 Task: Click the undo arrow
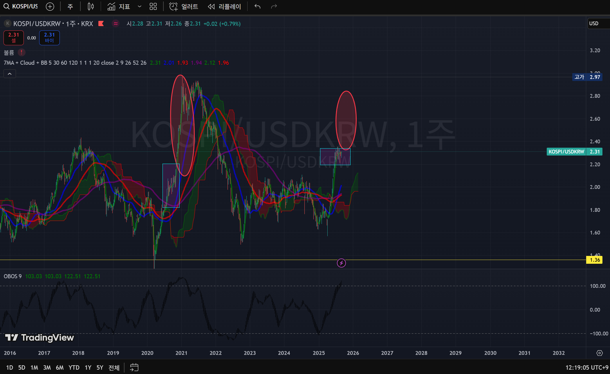(x=257, y=6)
